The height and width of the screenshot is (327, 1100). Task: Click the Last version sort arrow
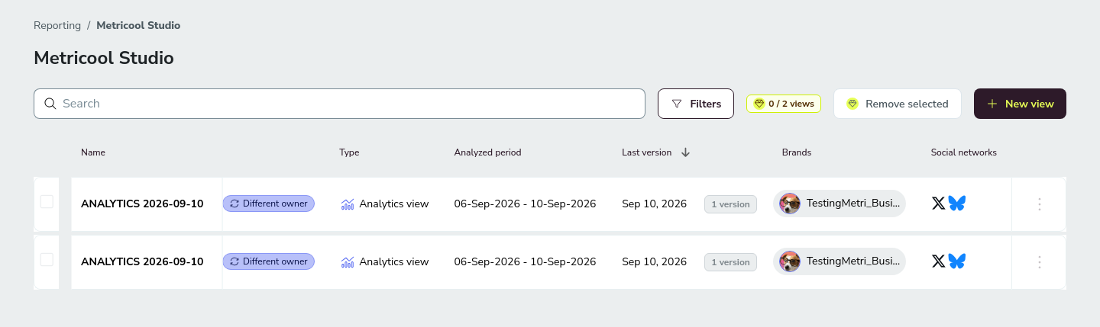click(x=685, y=152)
